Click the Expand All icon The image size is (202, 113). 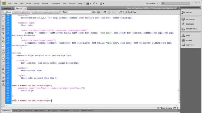coord(3,33)
